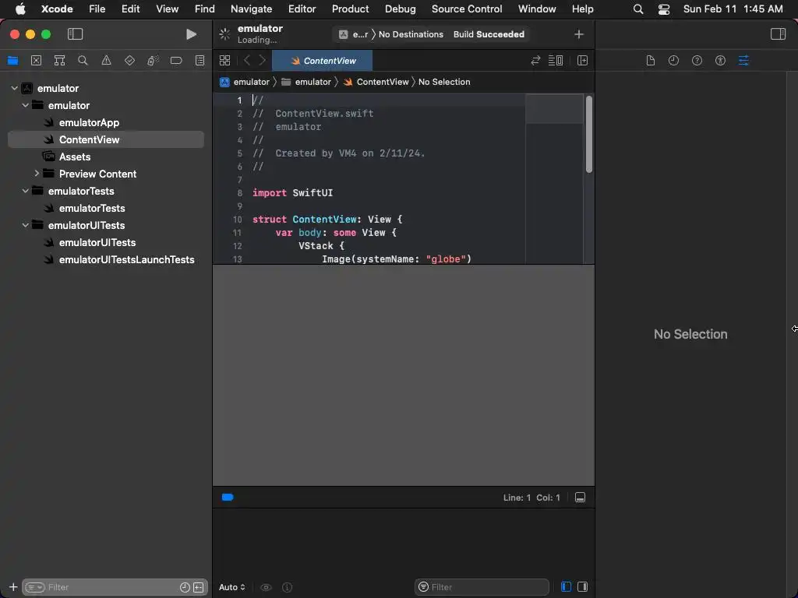Toggle the navigator sidebar visibility
This screenshot has height=598, width=798.
coord(75,34)
